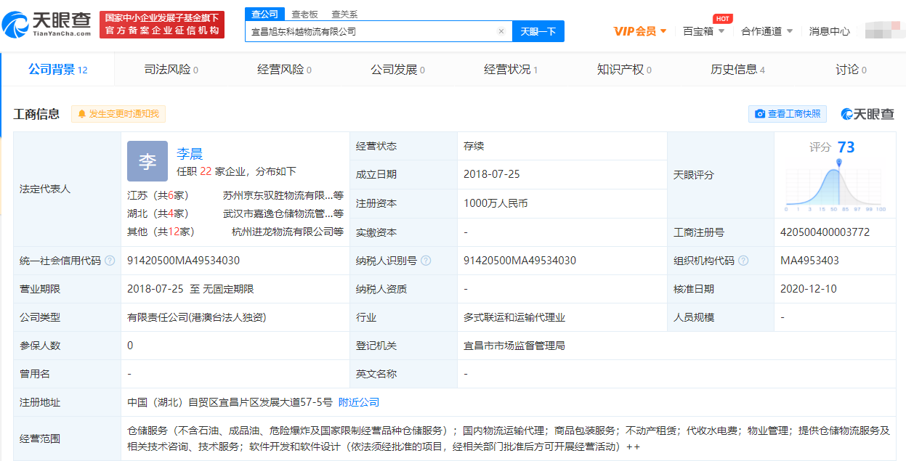The height and width of the screenshot is (461, 906).
Task: Click the 天眼查 watermark logo near 工商快照
Action: pos(867,114)
